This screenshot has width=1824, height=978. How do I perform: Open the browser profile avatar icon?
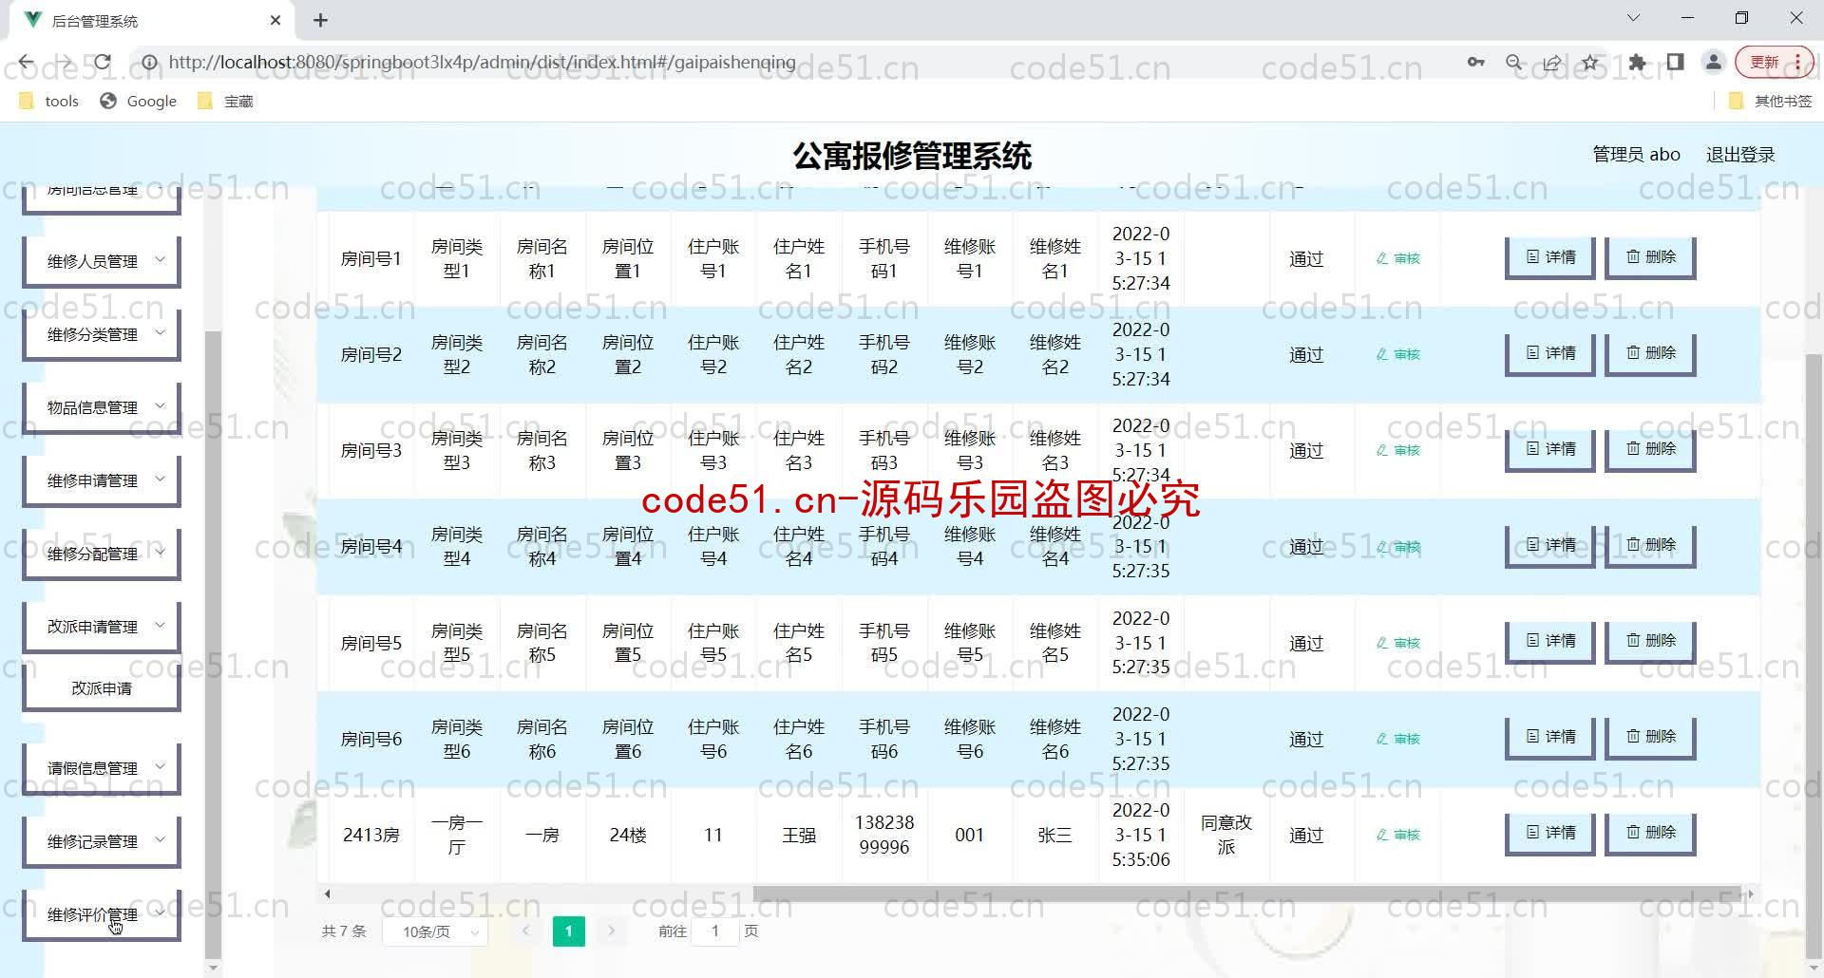pyautogui.click(x=1714, y=63)
